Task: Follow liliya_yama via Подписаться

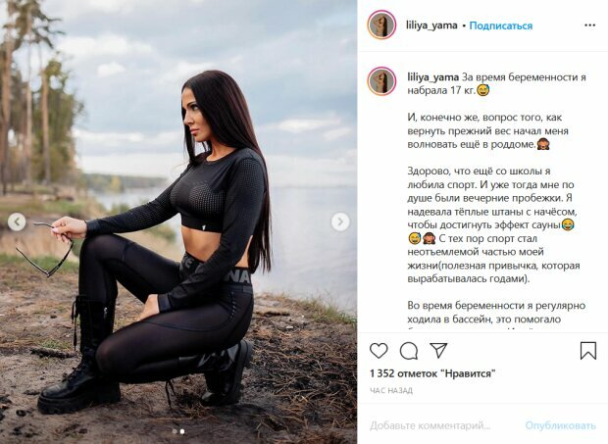Action: [500, 25]
